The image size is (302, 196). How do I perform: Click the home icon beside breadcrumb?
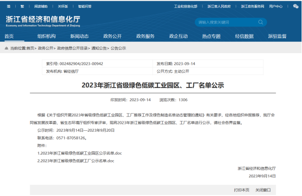tap(6, 48)
